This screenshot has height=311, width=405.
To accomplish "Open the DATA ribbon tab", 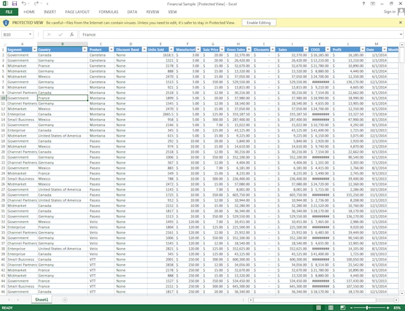I will pos(132,12).
